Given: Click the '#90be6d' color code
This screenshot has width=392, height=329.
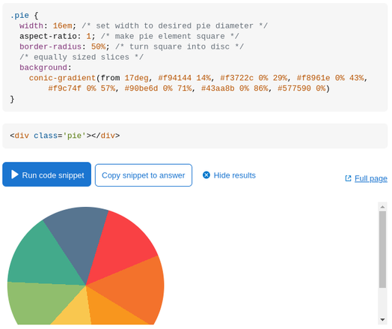Looking at the screenshot, I should pos(141,88).
